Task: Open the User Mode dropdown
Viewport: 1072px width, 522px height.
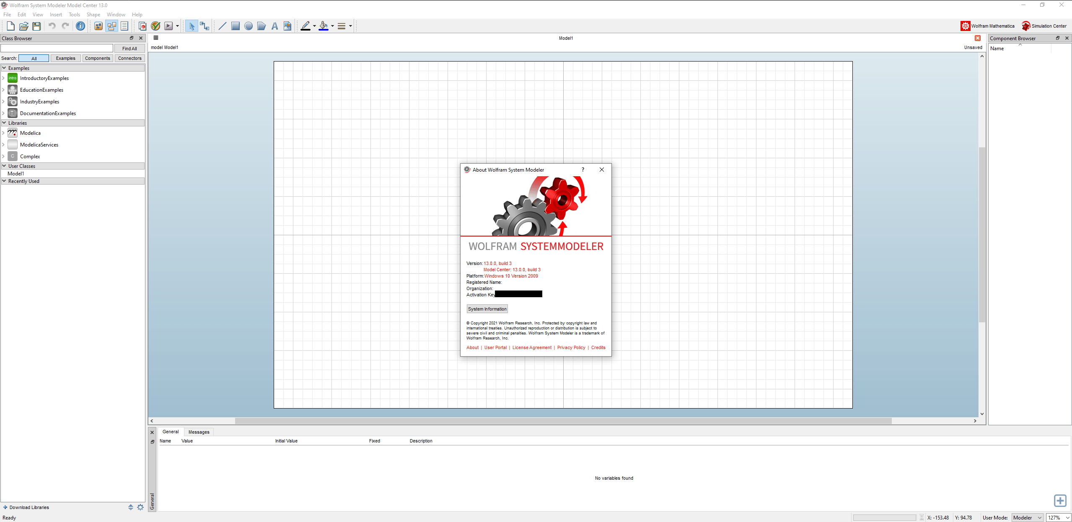Action: pos(1028,518)
